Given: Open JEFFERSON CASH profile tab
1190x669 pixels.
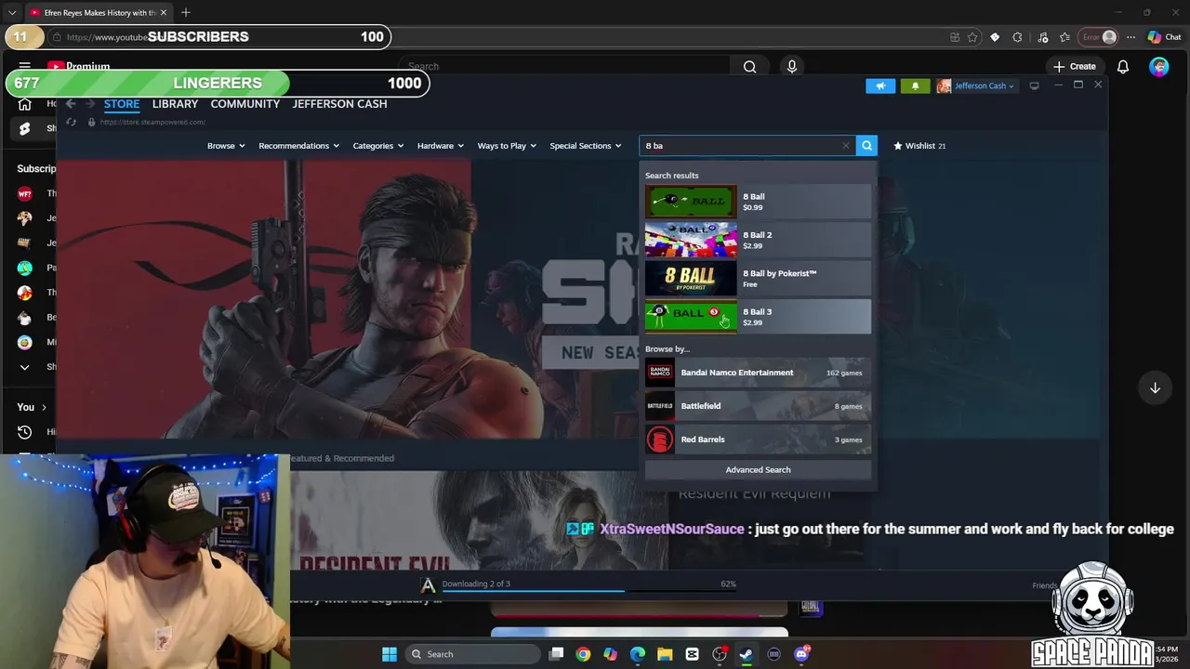Looking at the screenshot, I should click(x=339, y=104).
